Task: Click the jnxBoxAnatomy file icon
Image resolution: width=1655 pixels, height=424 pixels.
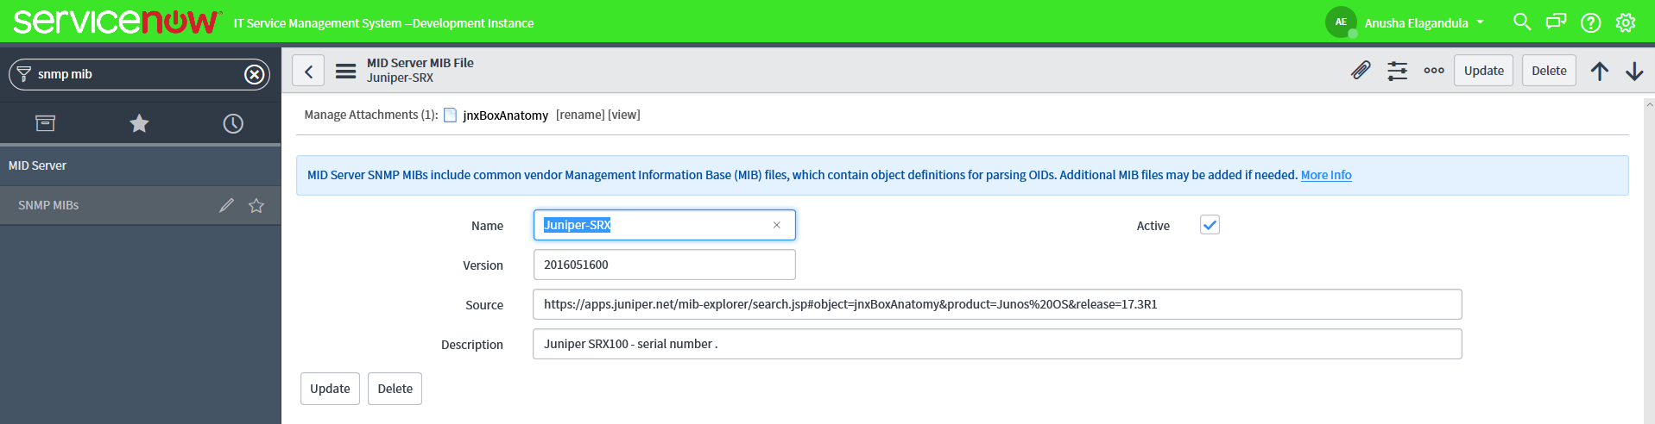Action: pos(450,115)
